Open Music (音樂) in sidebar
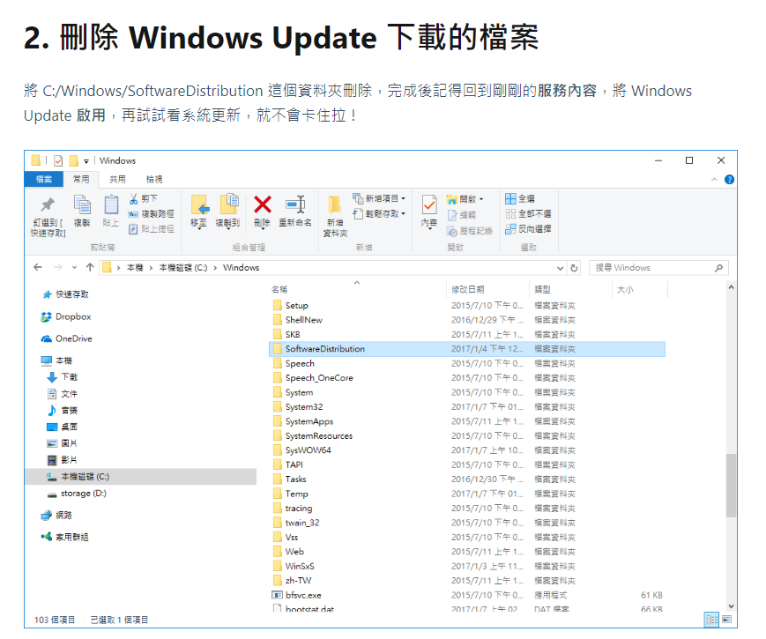This screenshot has width=766, height=639. click(x=62, y=411)
